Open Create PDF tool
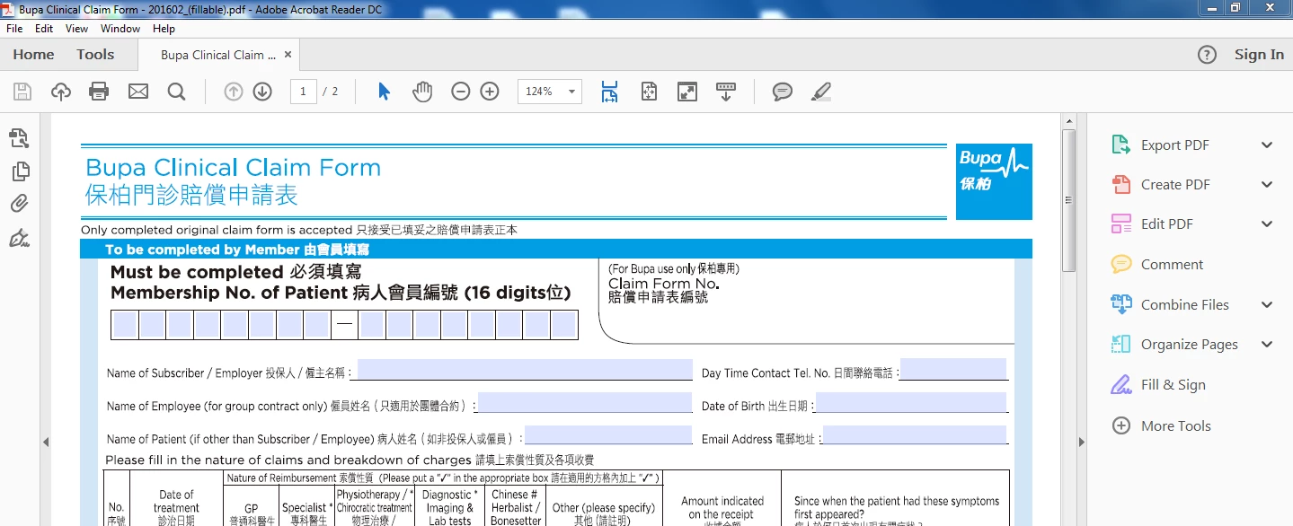The width and height of the screenshot is (1293, 526). (x=1175, y=185)
